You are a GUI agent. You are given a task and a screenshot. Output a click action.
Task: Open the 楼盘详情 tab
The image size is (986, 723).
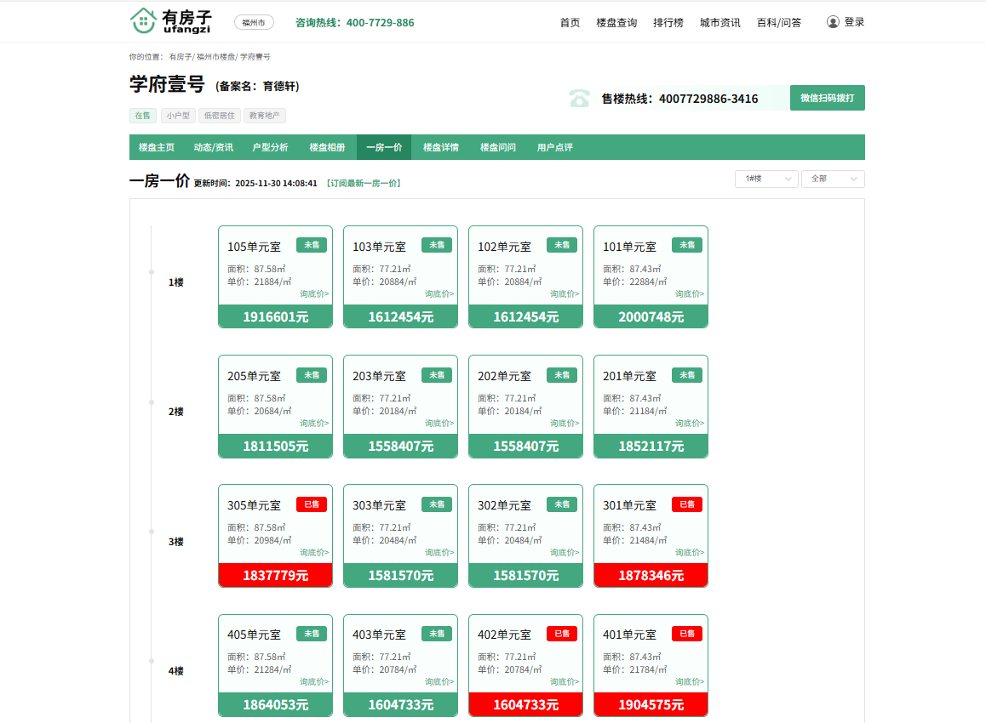click(x=441, y=147)
